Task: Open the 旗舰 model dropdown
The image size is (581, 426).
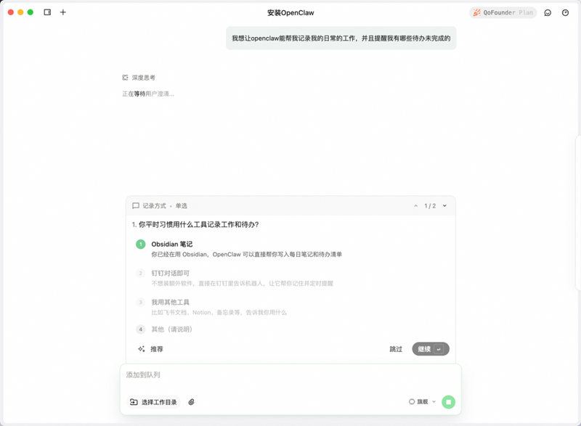Action: 422,401
